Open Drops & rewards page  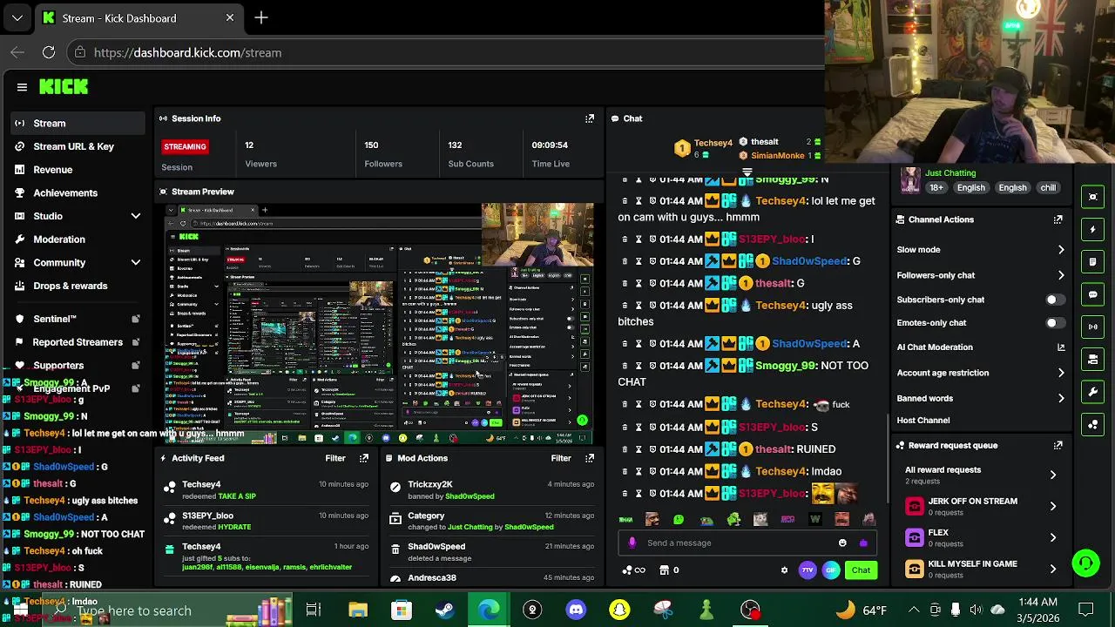tap(78, 286)
